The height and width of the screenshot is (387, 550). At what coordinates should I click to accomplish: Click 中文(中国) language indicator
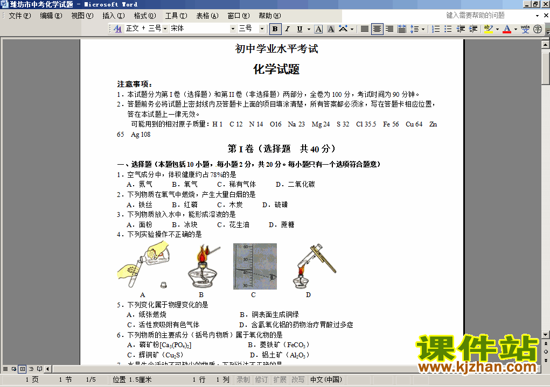(x=326, y=379)
